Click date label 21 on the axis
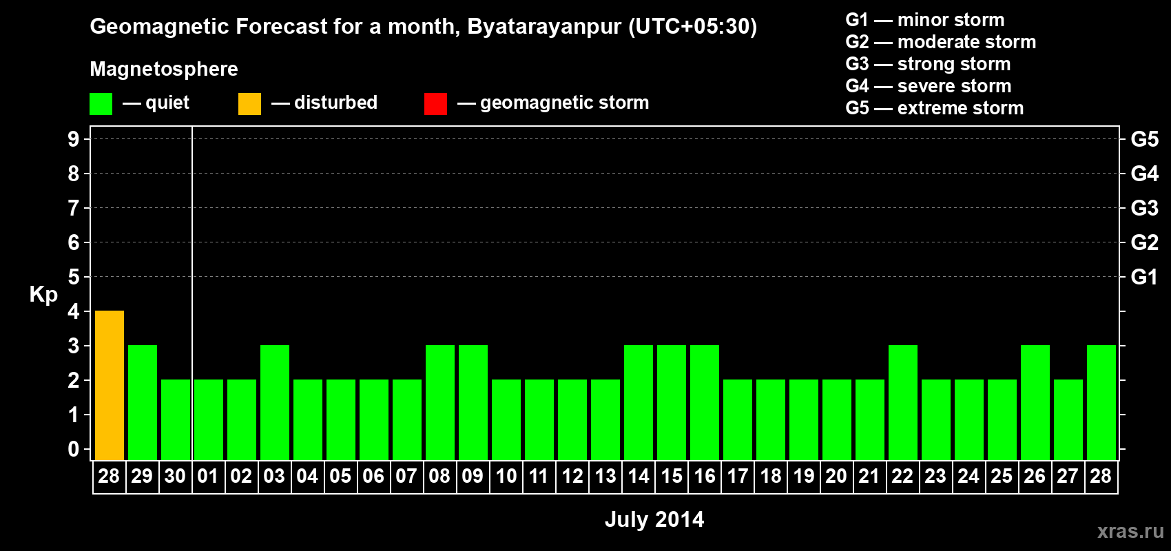This screenshot has height=551, width=1171. tap(869, 476)
